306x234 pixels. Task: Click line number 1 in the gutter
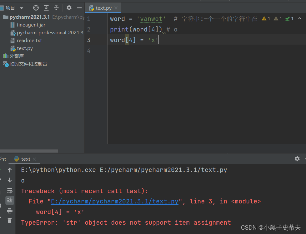tap(88, 19)
